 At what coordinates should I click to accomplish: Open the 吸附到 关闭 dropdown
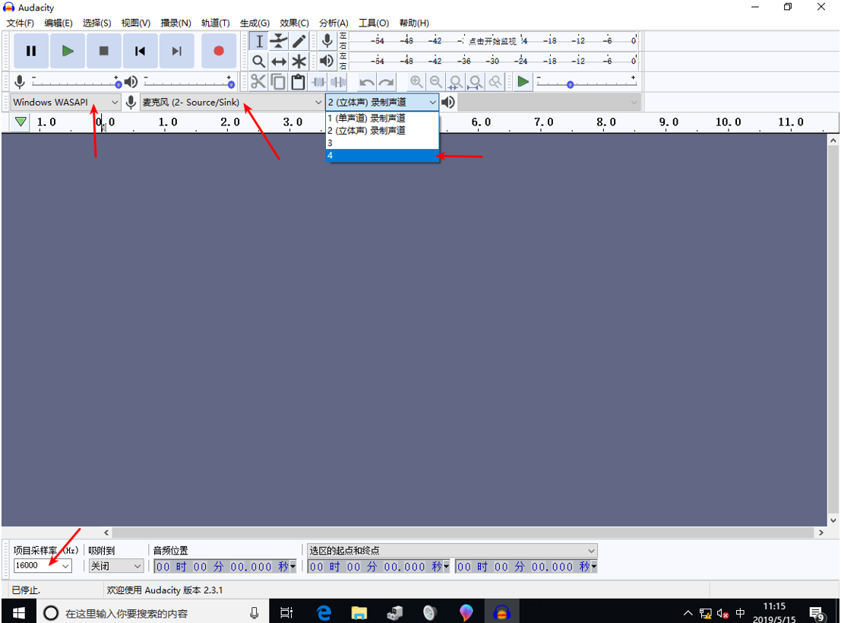pos(115,565)
